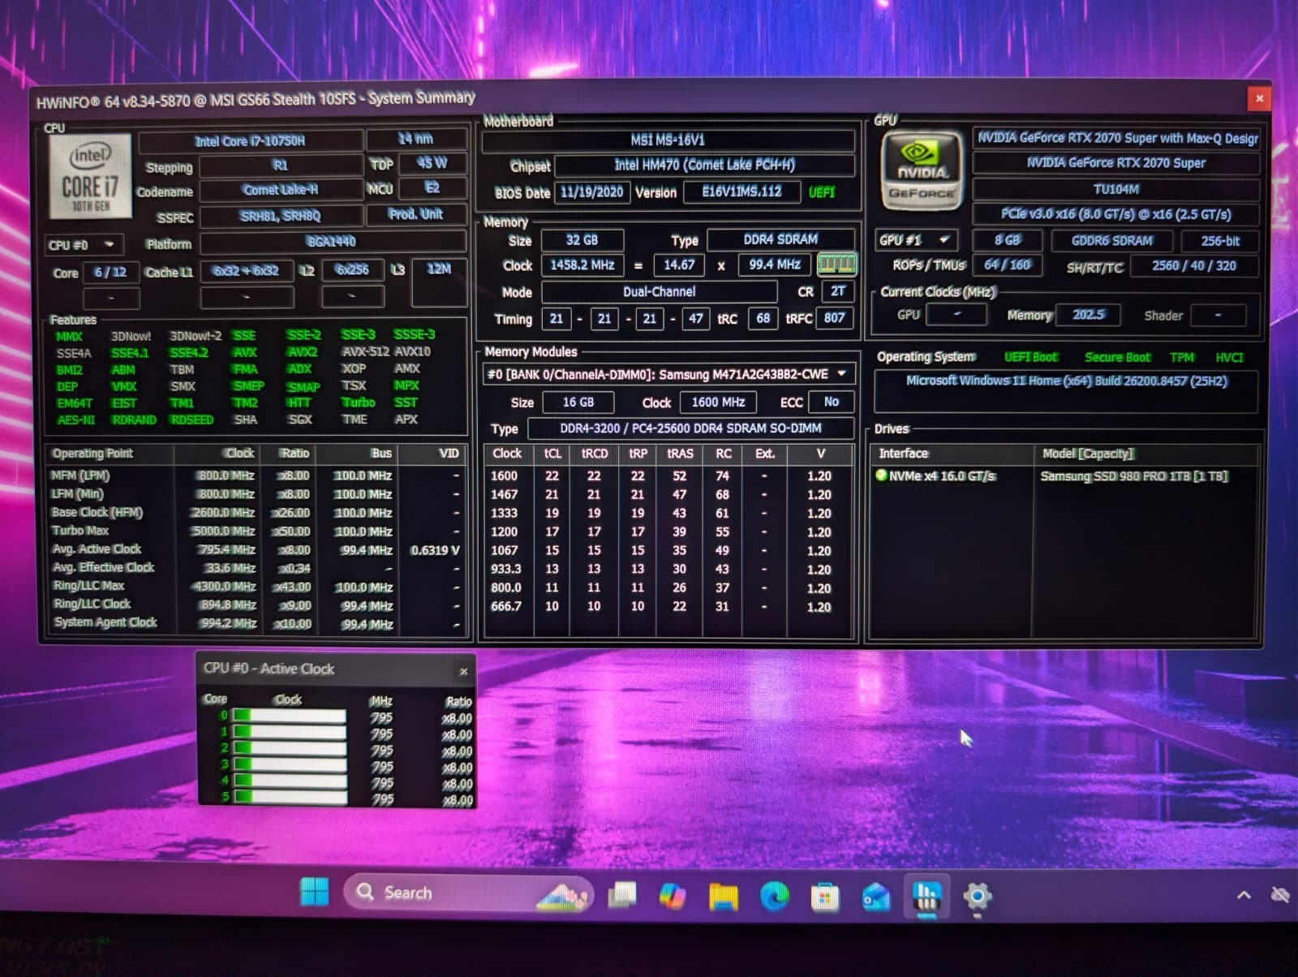Click the Base Clock (HFM) row
The height and width of the screenshot is (977, 1298).
(x=256, y=513)
